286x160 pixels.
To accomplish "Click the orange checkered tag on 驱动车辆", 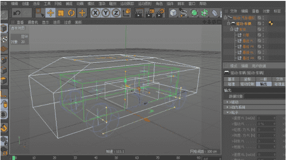I will pos(271,23).
